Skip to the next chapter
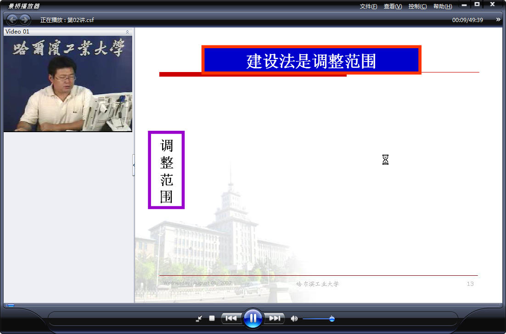This screenshot has height=334, width=506. click(274, 318)
